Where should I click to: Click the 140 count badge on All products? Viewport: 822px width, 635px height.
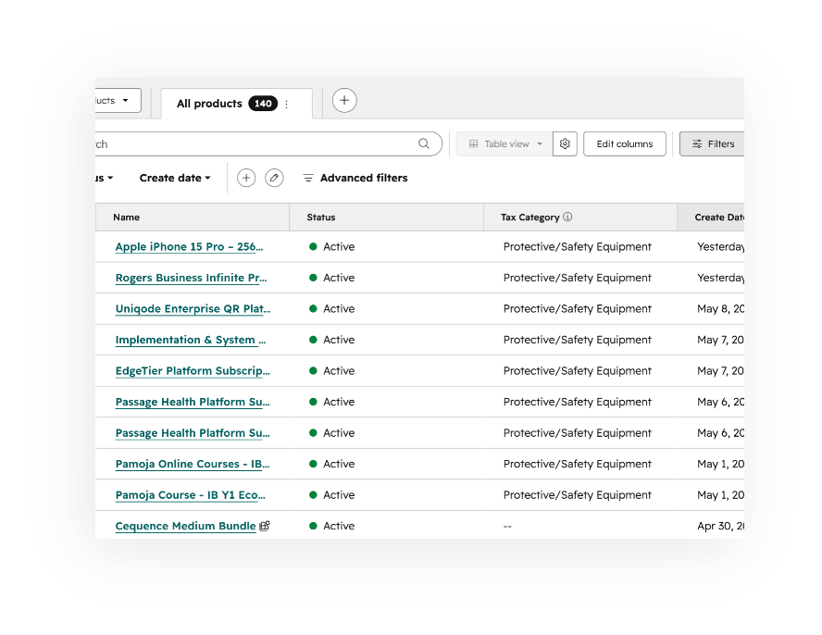click(x=263, y=104)
